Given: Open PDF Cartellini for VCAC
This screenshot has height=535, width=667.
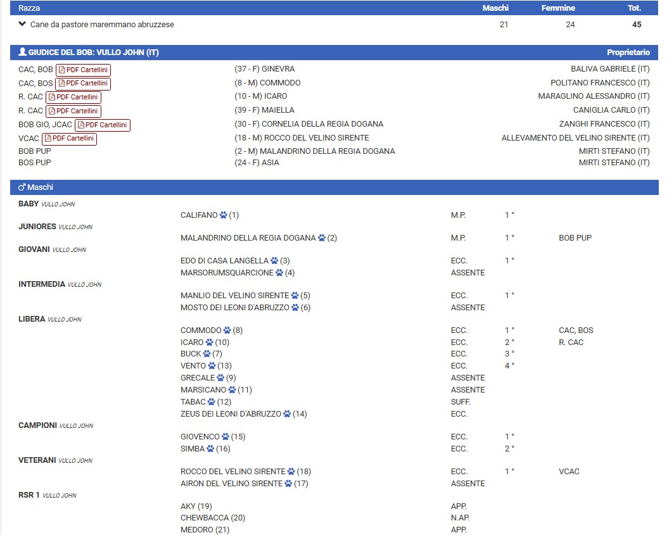Looking at the screenshot, I should coord(70,139).
